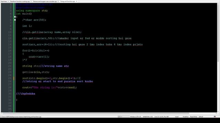Click the default profile label in status bar
The image size is (220, 123).
click(x=201, y=117)
